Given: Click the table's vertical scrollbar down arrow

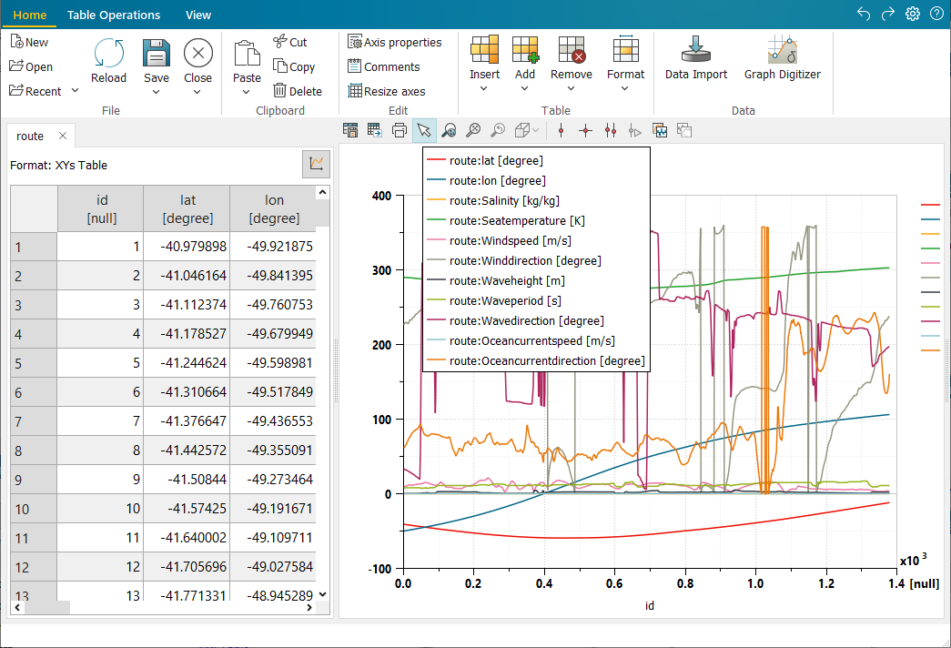Looking at the screenshot, I should tap(322, 594).
